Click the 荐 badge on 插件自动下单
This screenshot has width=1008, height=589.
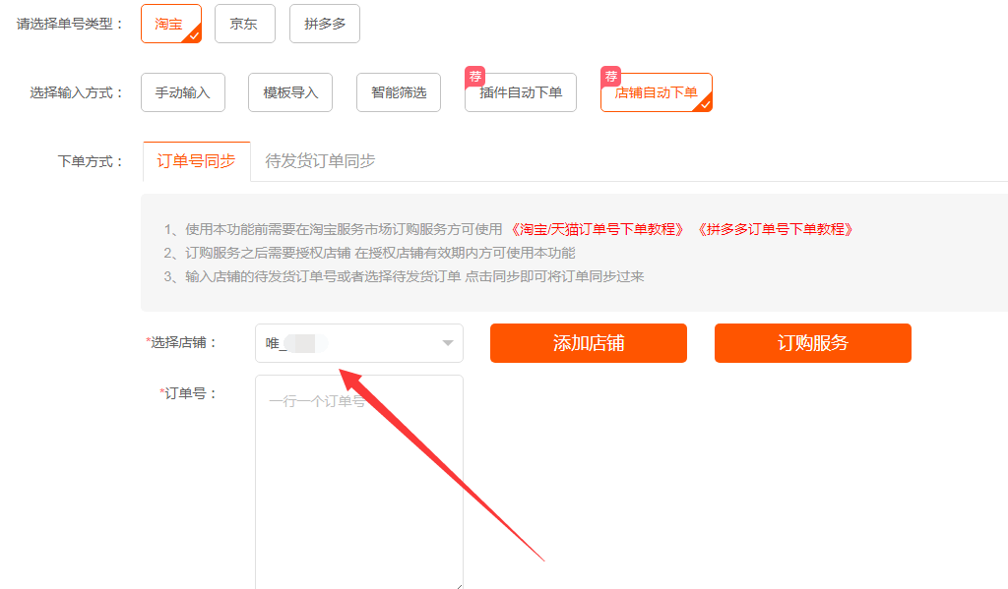[475, 77]
